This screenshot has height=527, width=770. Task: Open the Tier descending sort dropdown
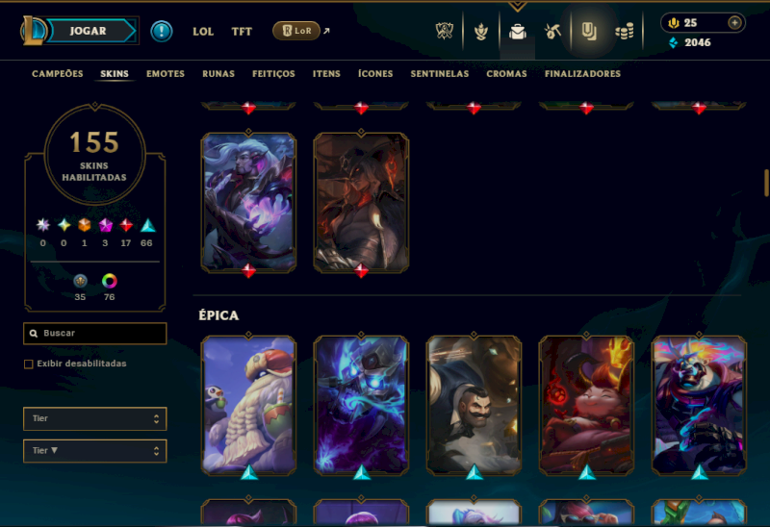click(94, 451)
